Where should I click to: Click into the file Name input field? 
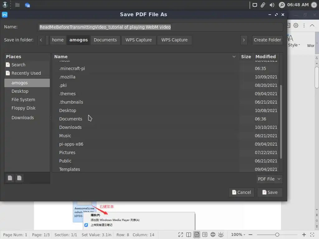pyautogui.click(x=160, y=27)
